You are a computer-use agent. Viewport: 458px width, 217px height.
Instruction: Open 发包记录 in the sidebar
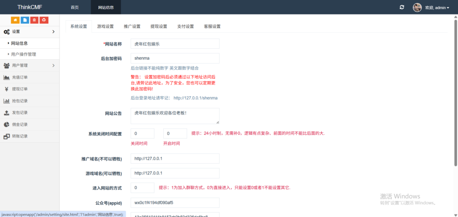click(20, 113)
